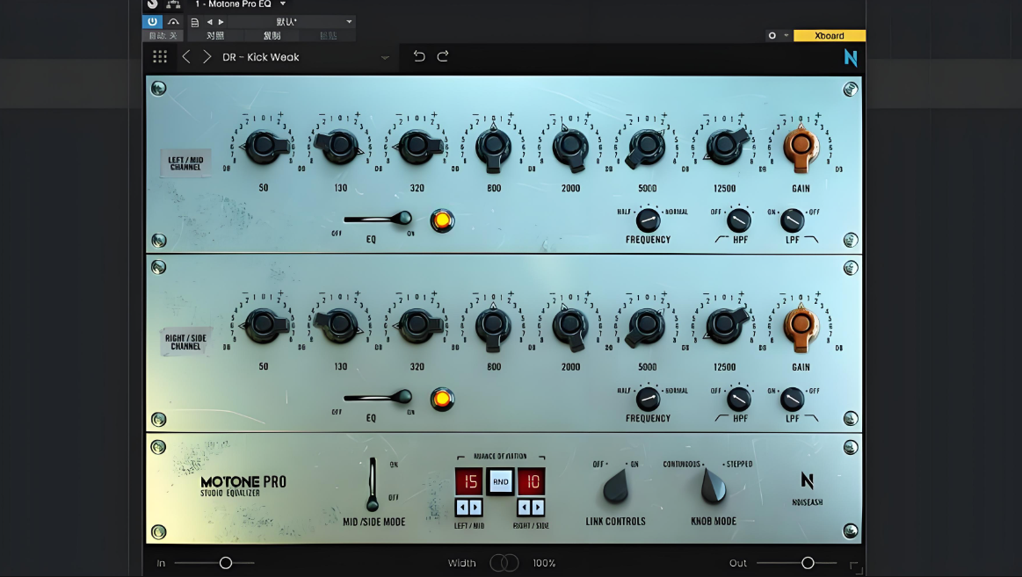This screenshot has width=1022, height=577.
Task: Toggle the Left/Mid channel HPF switch
Action: (738, 220)
